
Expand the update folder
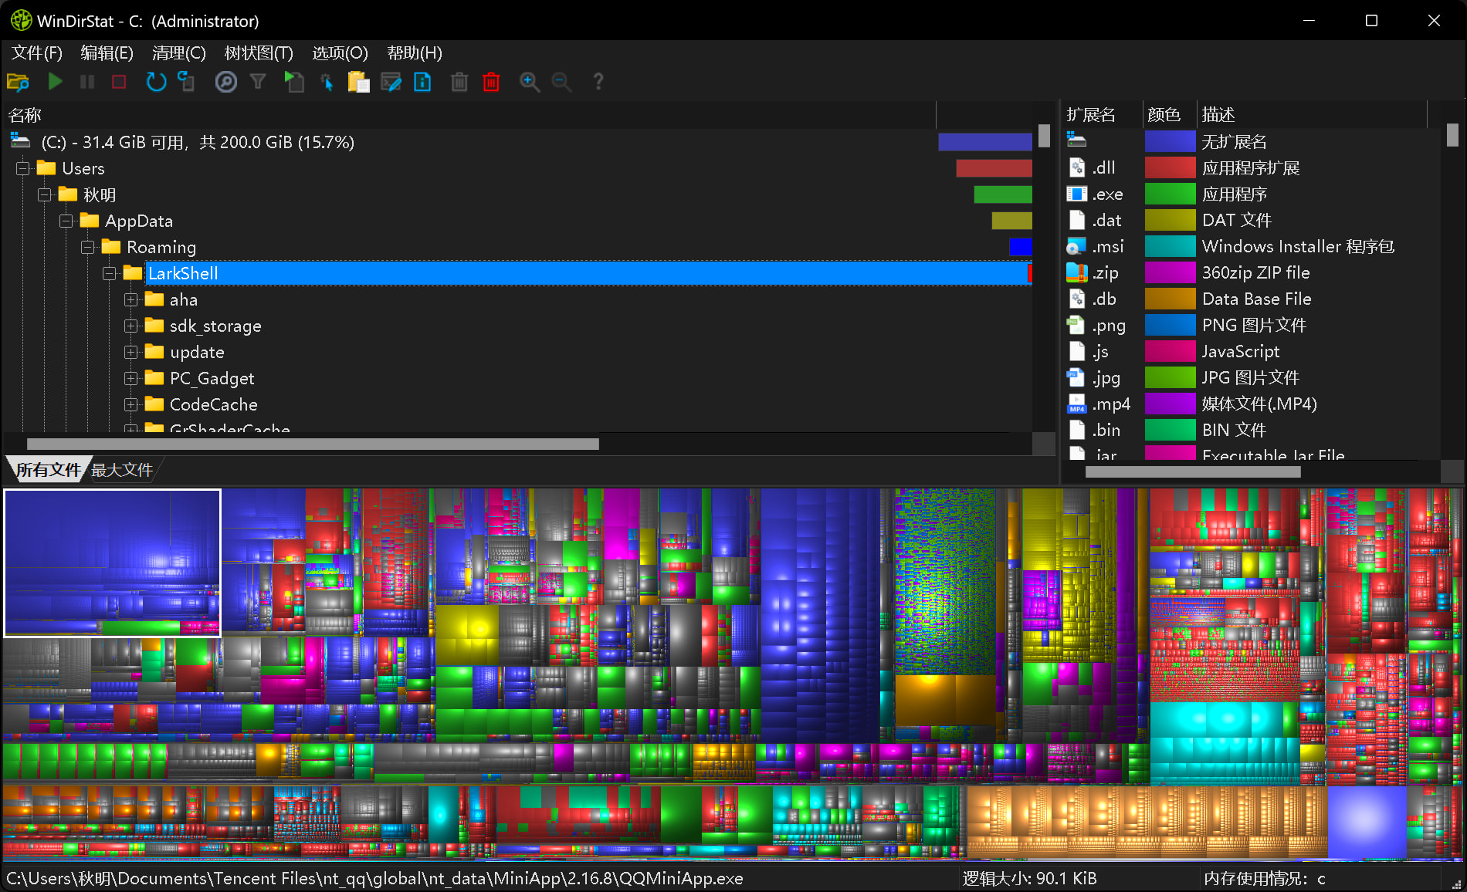pos(131,353)
